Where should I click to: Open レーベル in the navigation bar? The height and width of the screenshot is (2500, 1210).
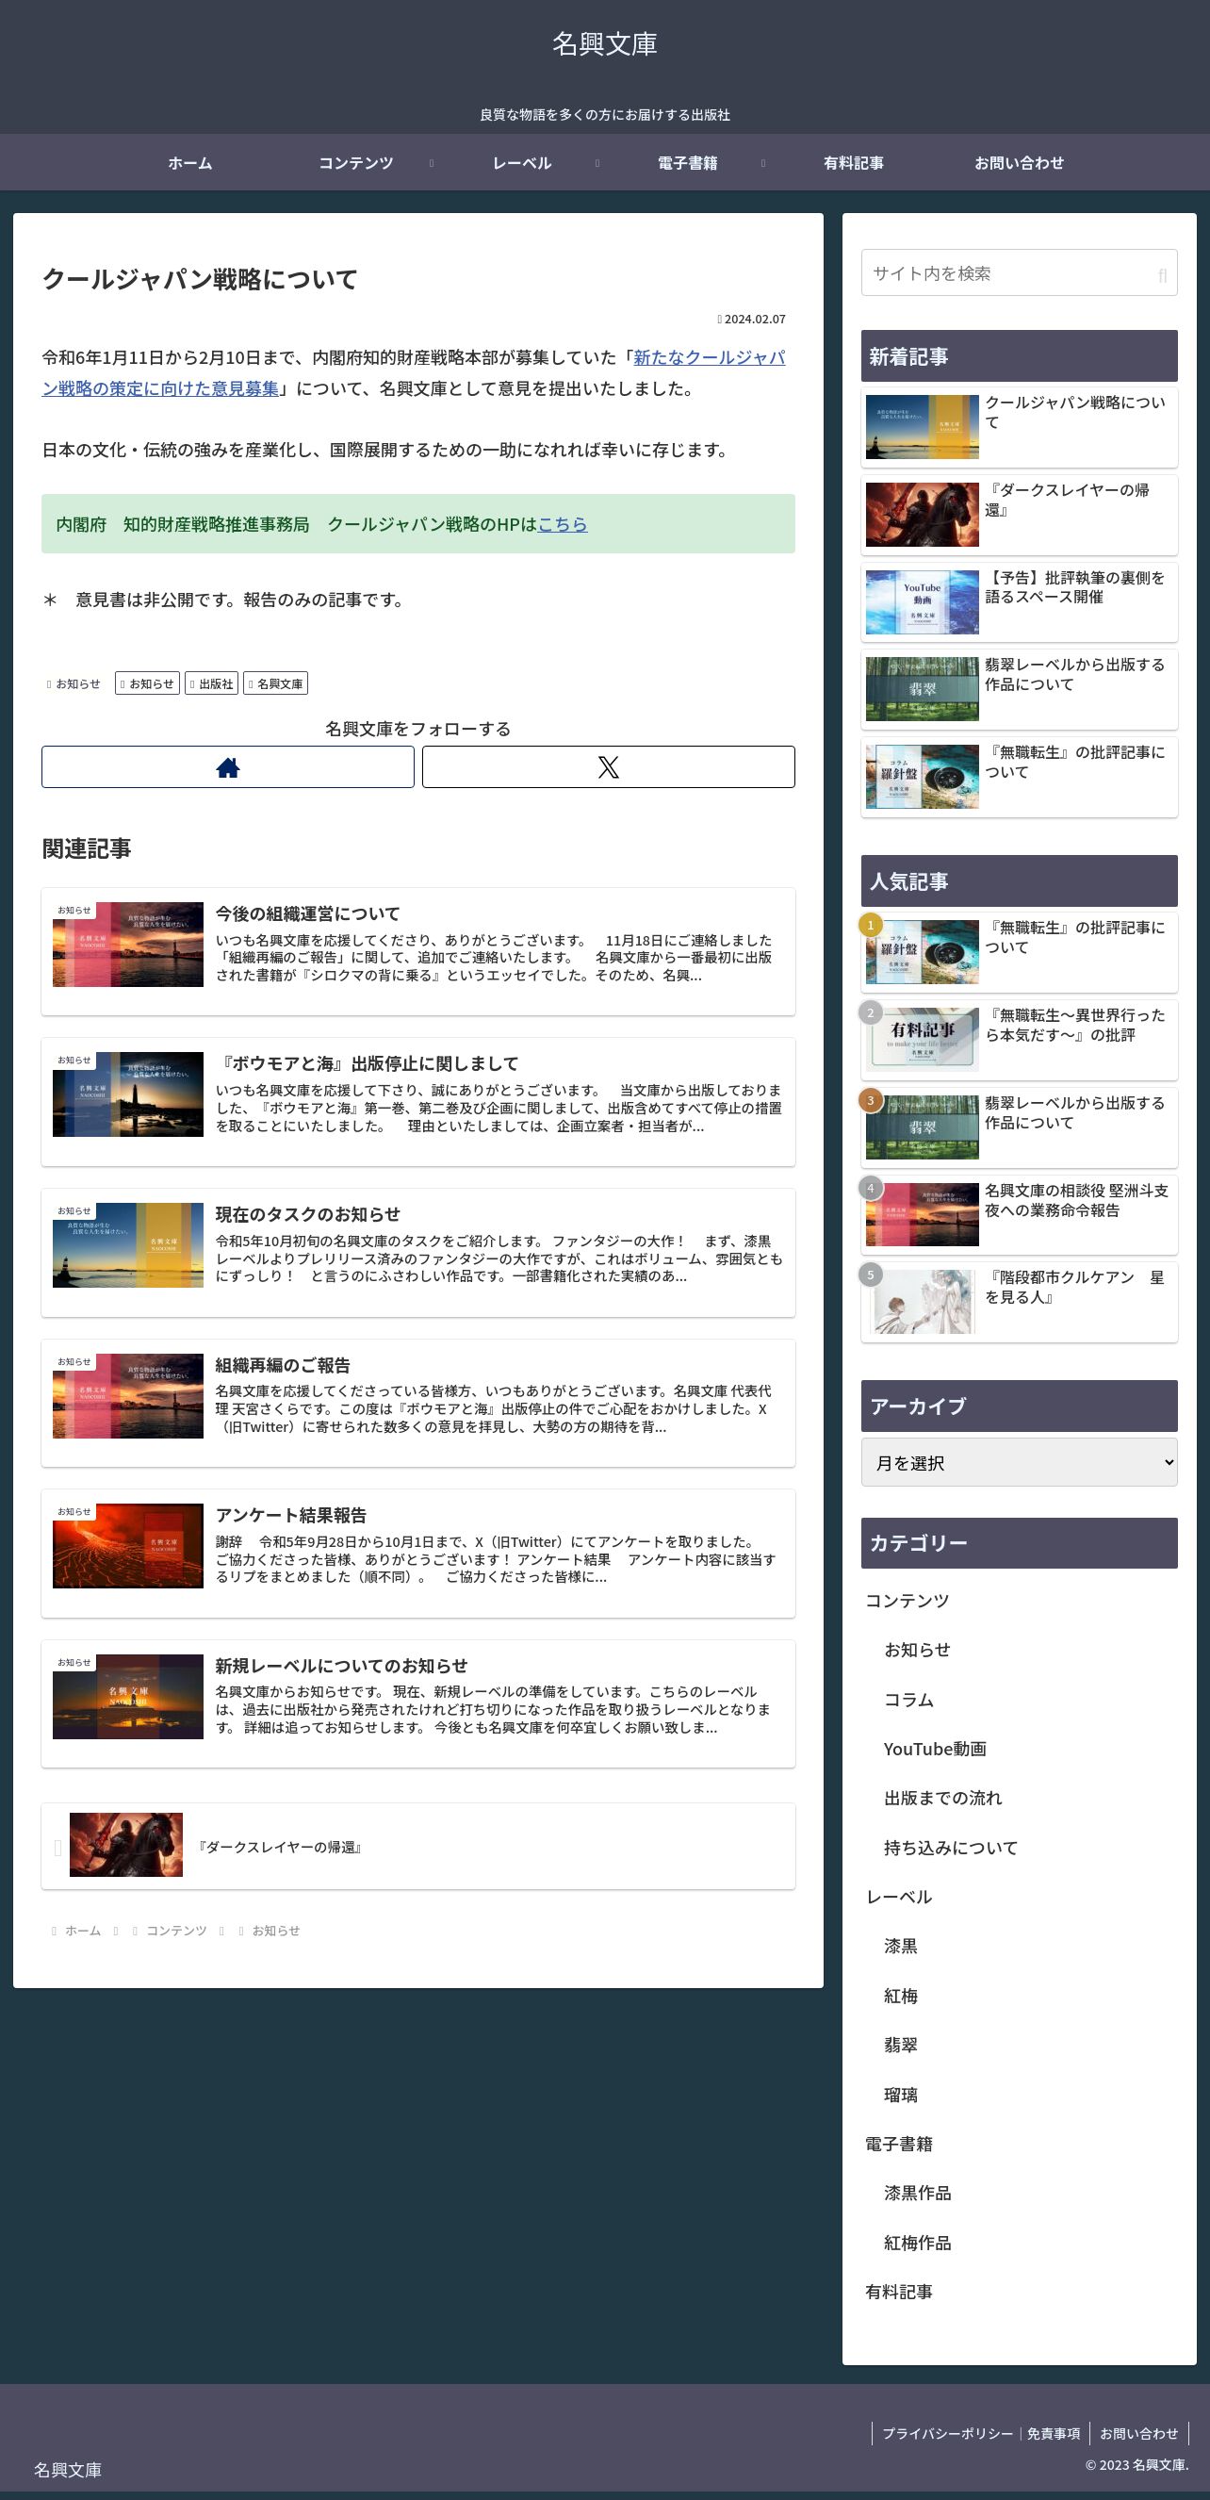coord(522,163)
